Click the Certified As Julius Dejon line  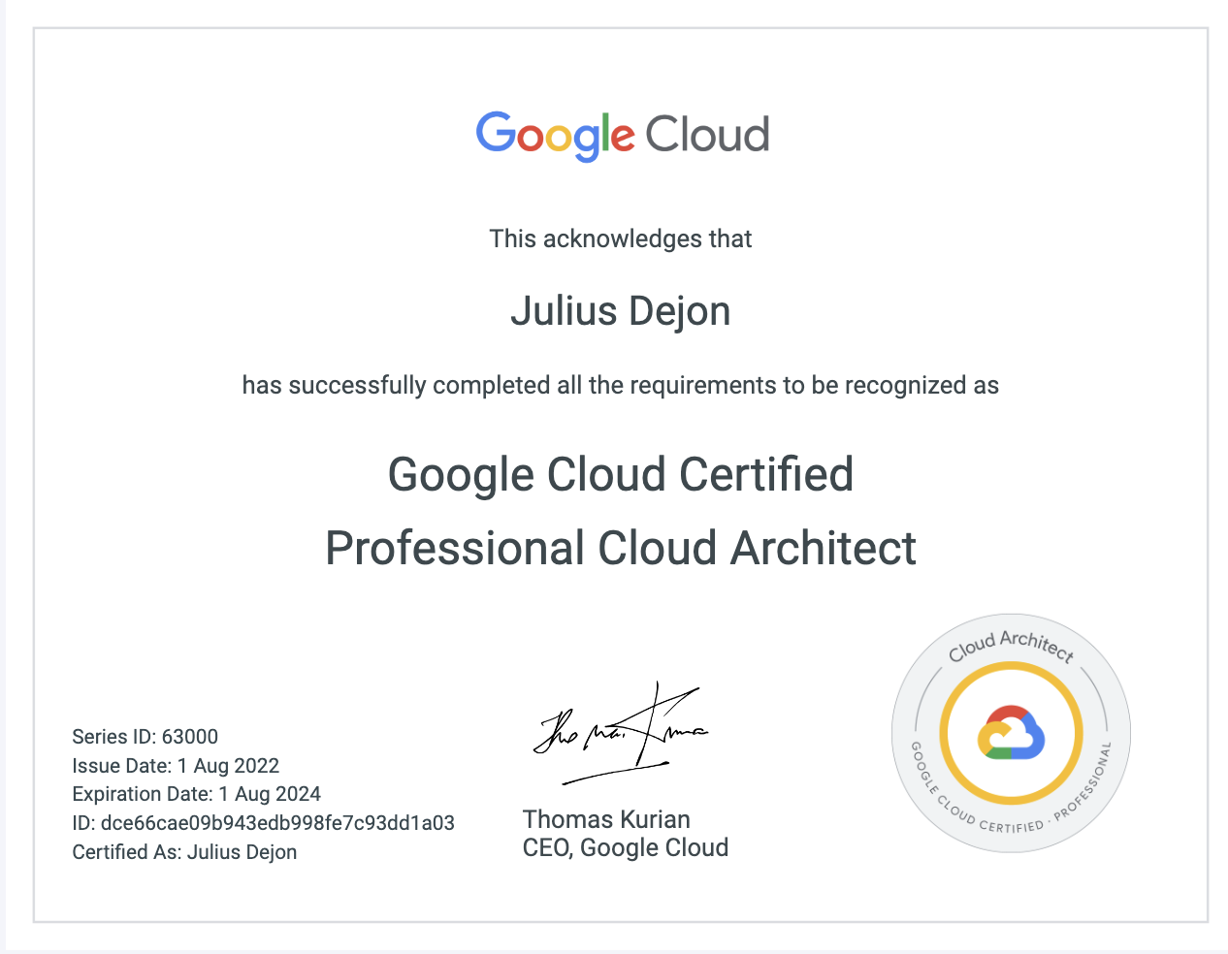[184, 851]
